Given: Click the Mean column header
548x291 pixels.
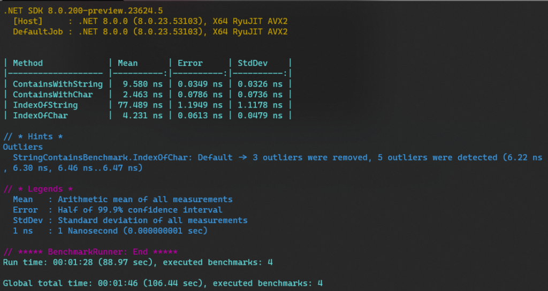Looking at the screenshot, I should [128, 63].
